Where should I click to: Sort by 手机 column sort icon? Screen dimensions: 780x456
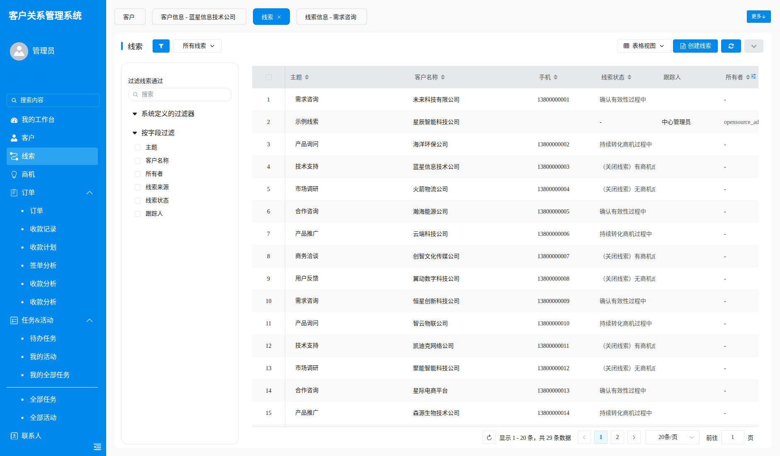tap(556, 77)
